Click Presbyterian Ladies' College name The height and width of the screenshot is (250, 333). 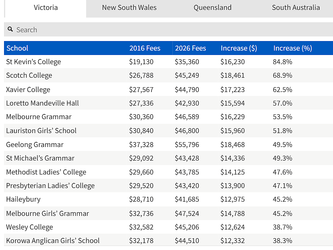(50, 186)
